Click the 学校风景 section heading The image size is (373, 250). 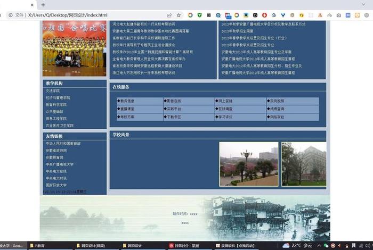pos(121,135)
